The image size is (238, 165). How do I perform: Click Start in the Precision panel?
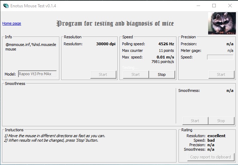(x=221, y=74)
